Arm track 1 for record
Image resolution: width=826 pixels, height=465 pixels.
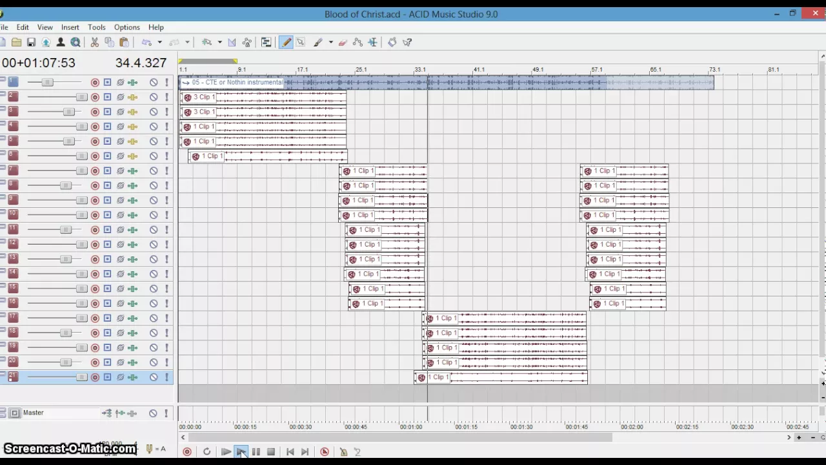95,82
